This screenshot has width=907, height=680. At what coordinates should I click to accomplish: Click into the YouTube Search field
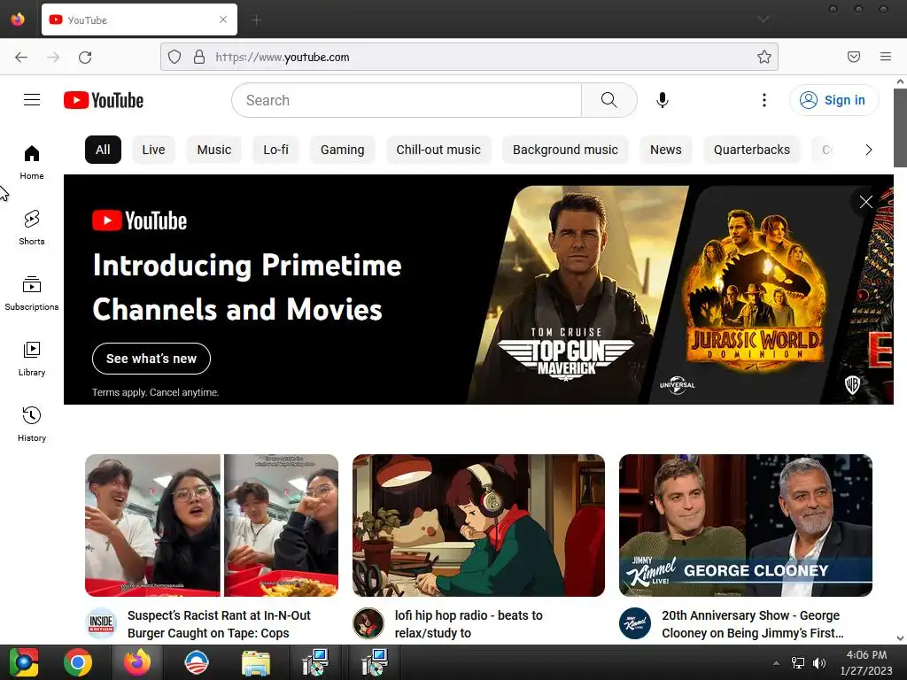coord(406,100)
